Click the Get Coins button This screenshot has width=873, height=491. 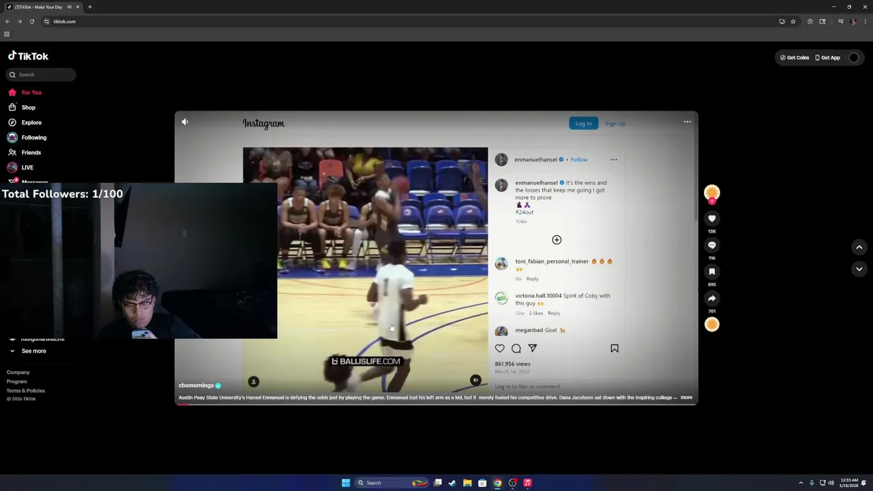[x=795, y=57]
